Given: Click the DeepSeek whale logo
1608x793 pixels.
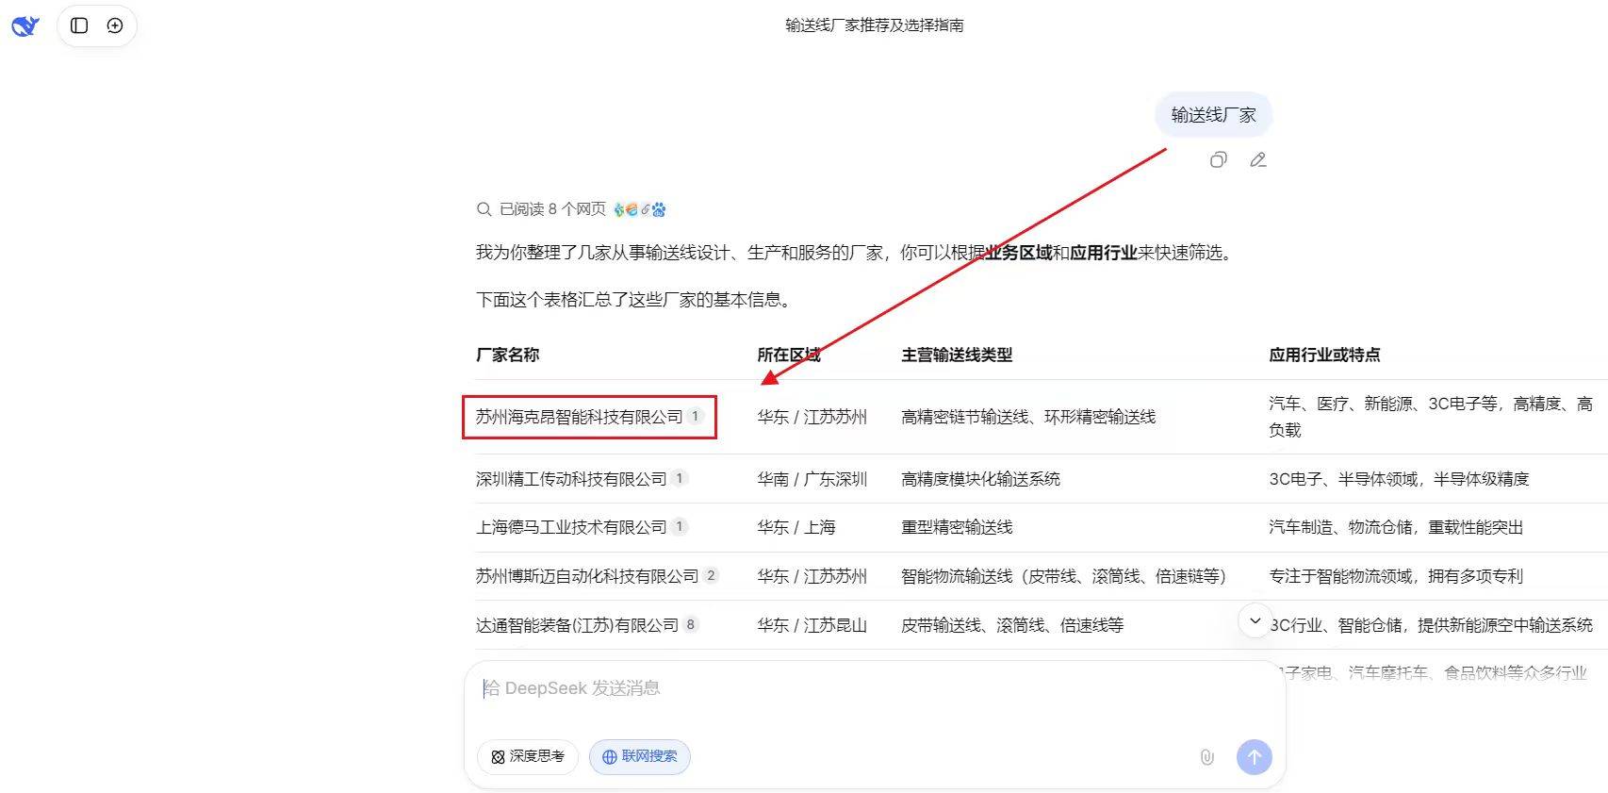Looking at the screenshot, I should click(25, 25).
